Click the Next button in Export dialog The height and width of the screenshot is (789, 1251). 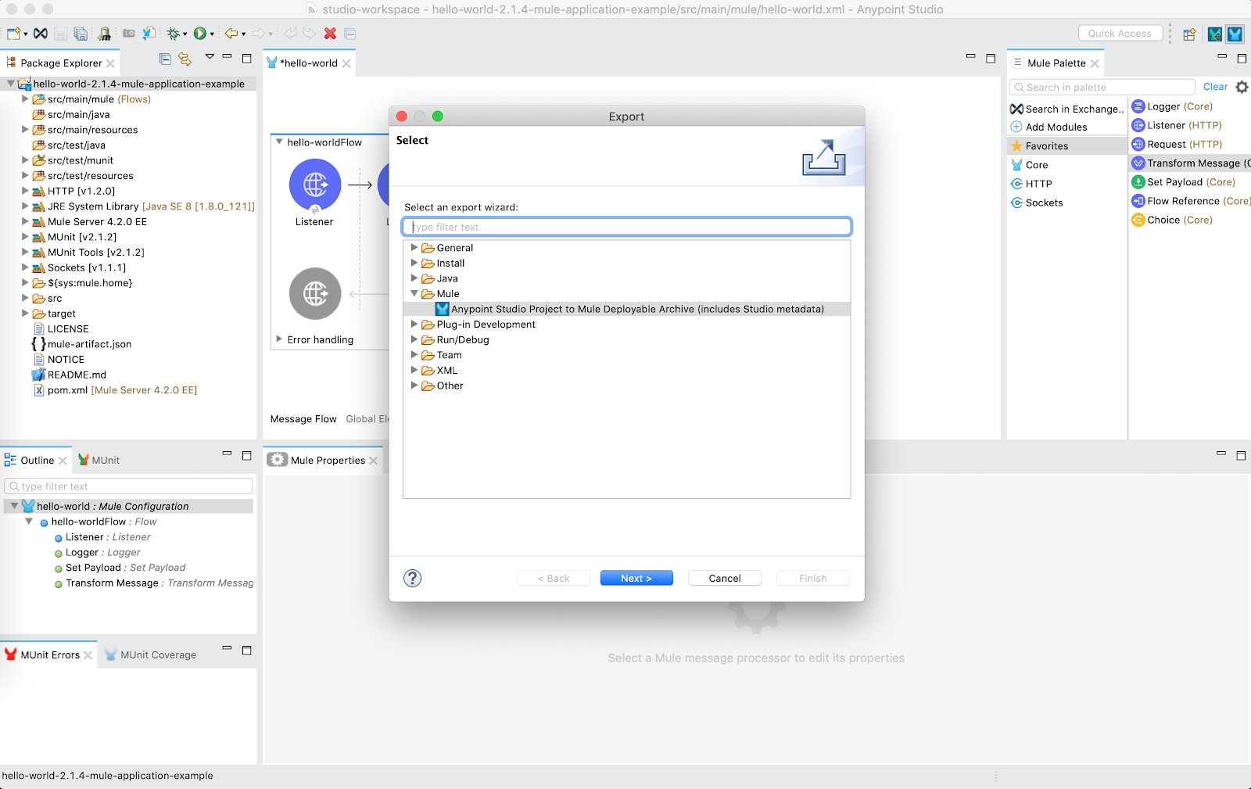click(x=636, y=579)
